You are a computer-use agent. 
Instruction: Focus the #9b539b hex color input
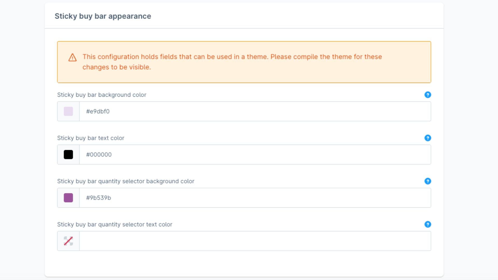[255, 198]
